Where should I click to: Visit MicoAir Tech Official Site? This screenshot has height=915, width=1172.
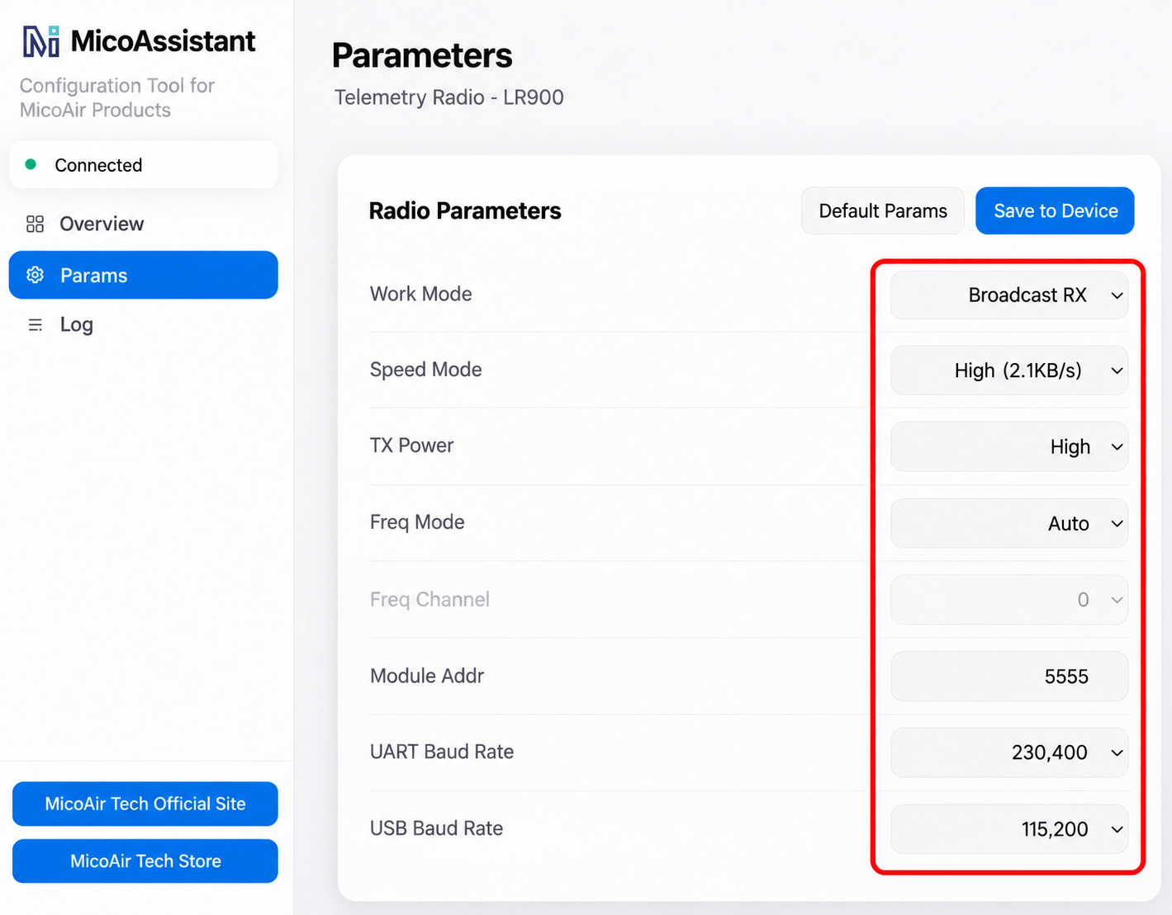[x=145, y=804]
